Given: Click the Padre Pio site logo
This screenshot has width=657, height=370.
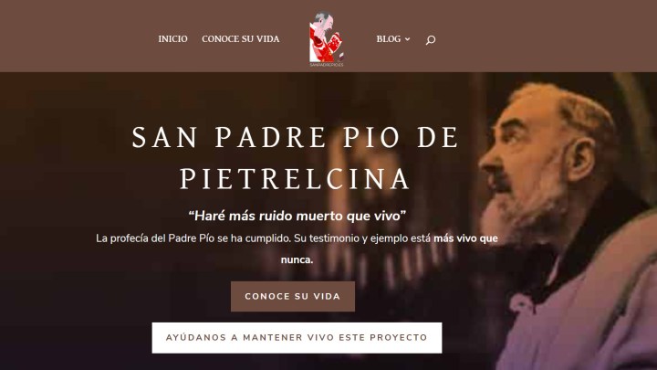Looking at the screenshot, I should 326,38.
